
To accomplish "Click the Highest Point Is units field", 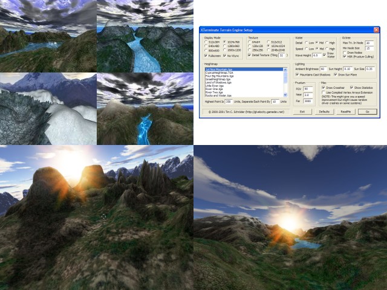I will coord(229,101).
